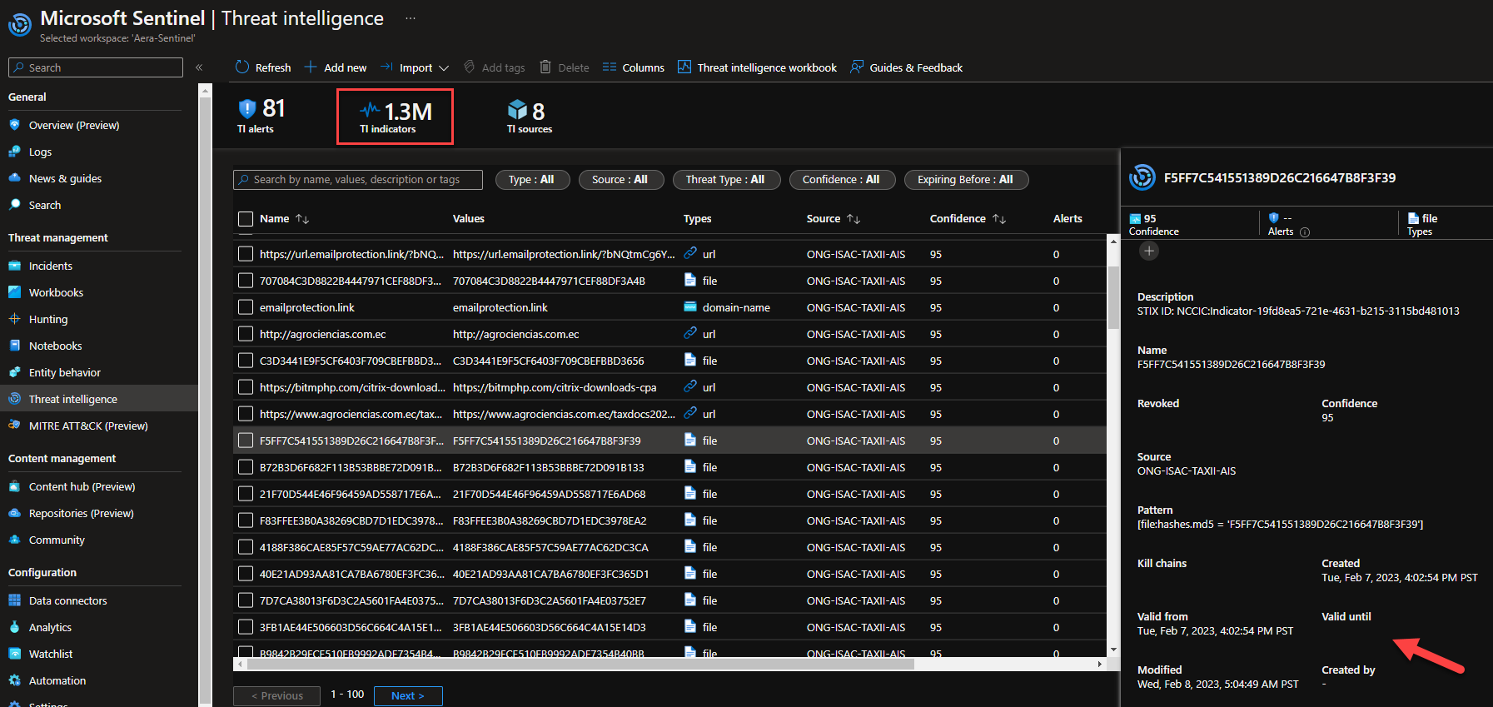Viewport: 1493px width, 707px height.
Task: Click the sidebar Search field at top
Action: pos(96,67)
